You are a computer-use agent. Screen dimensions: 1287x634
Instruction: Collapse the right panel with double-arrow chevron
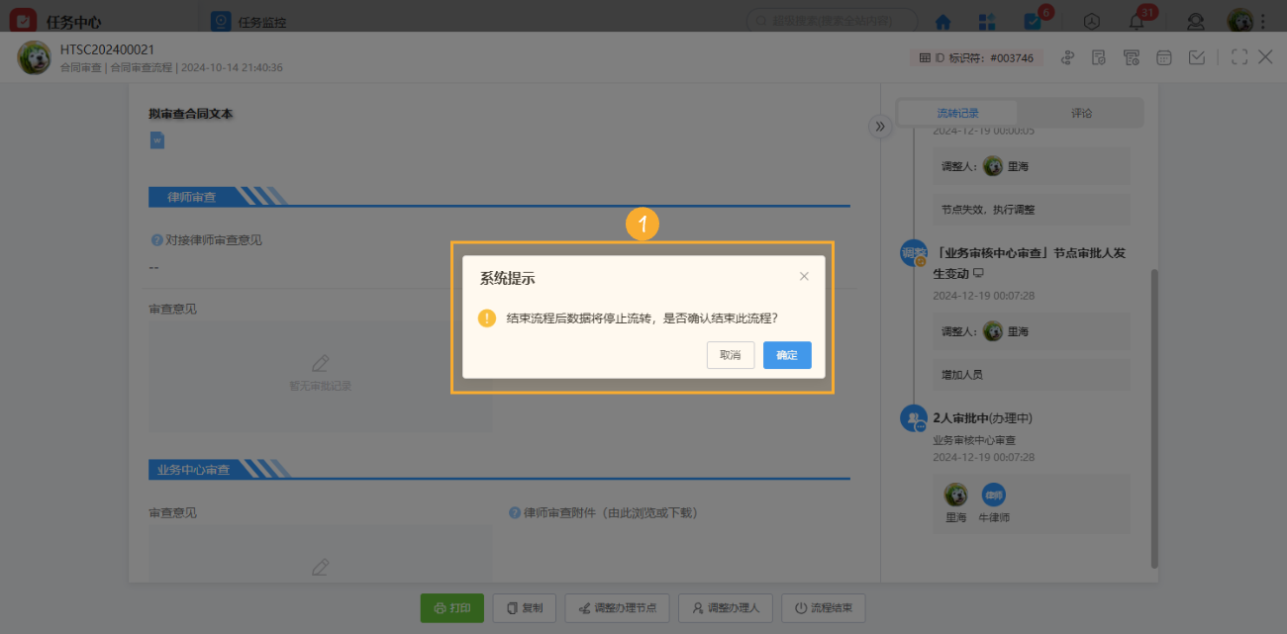[880, 127]
